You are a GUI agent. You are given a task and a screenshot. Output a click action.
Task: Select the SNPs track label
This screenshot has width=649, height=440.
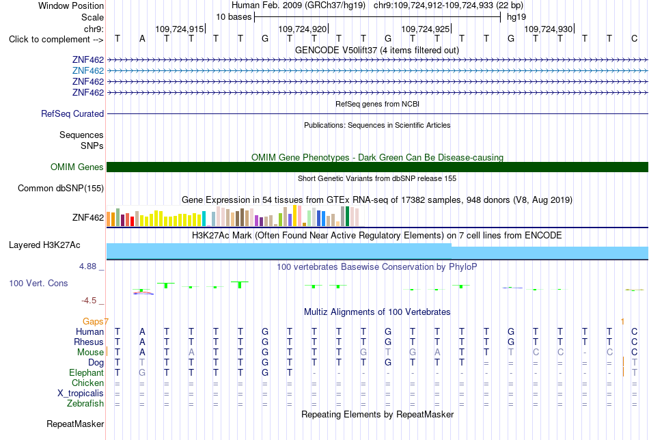click(x=92, y=146)
